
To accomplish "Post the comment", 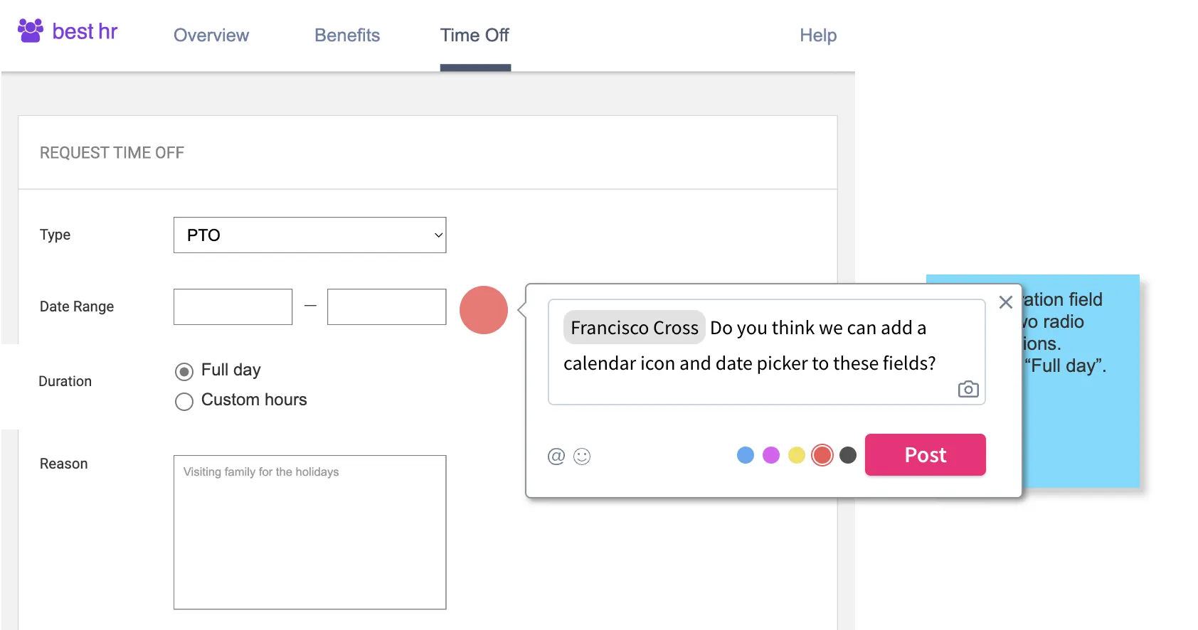I will 925,455.
